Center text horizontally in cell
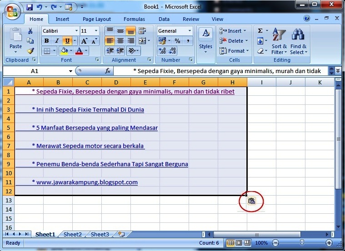This screenshot has height=251, width=345. point(120,41)
